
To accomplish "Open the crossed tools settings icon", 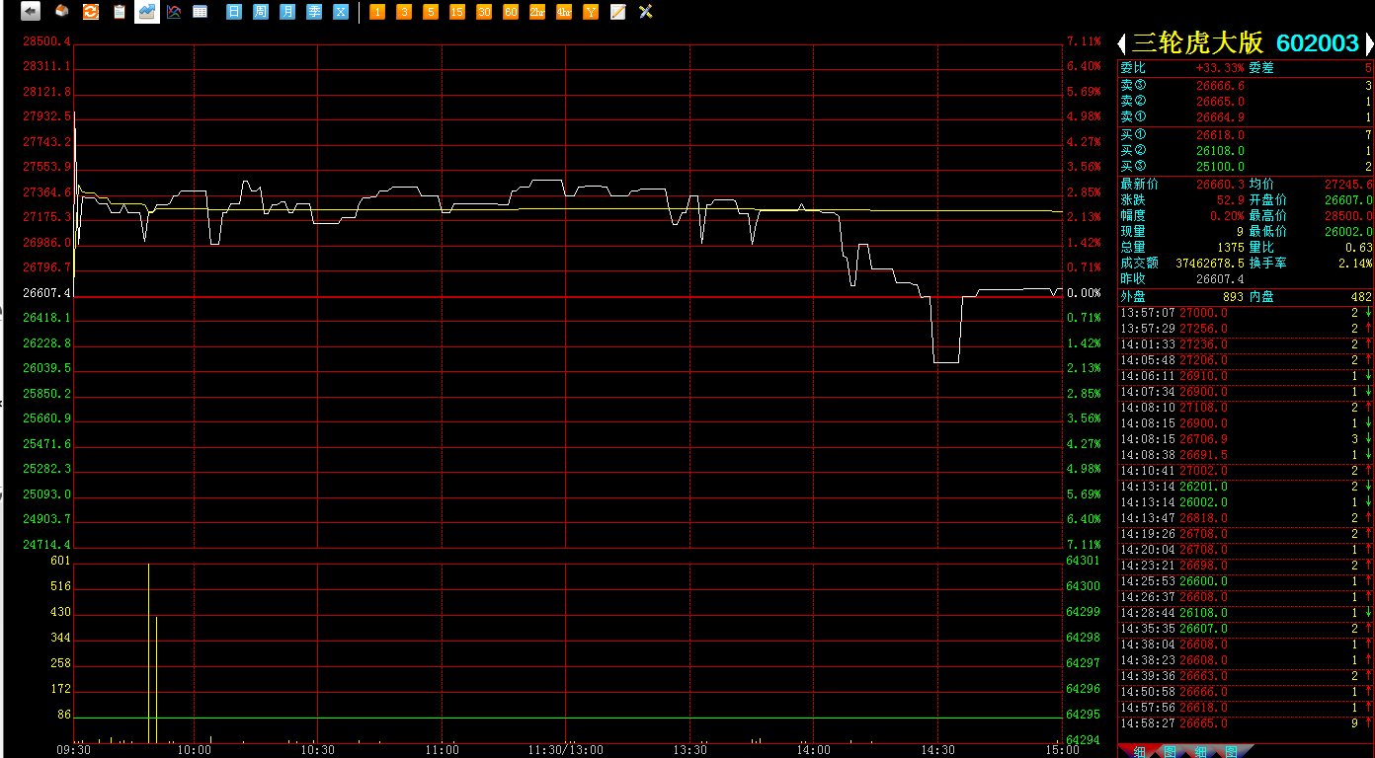I will pos(646,12).
